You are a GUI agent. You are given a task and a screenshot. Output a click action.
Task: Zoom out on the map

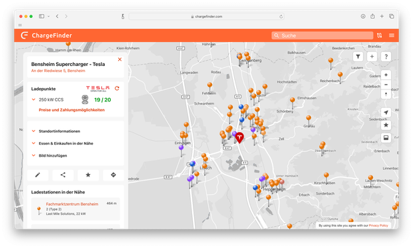[x=386, y=85]
